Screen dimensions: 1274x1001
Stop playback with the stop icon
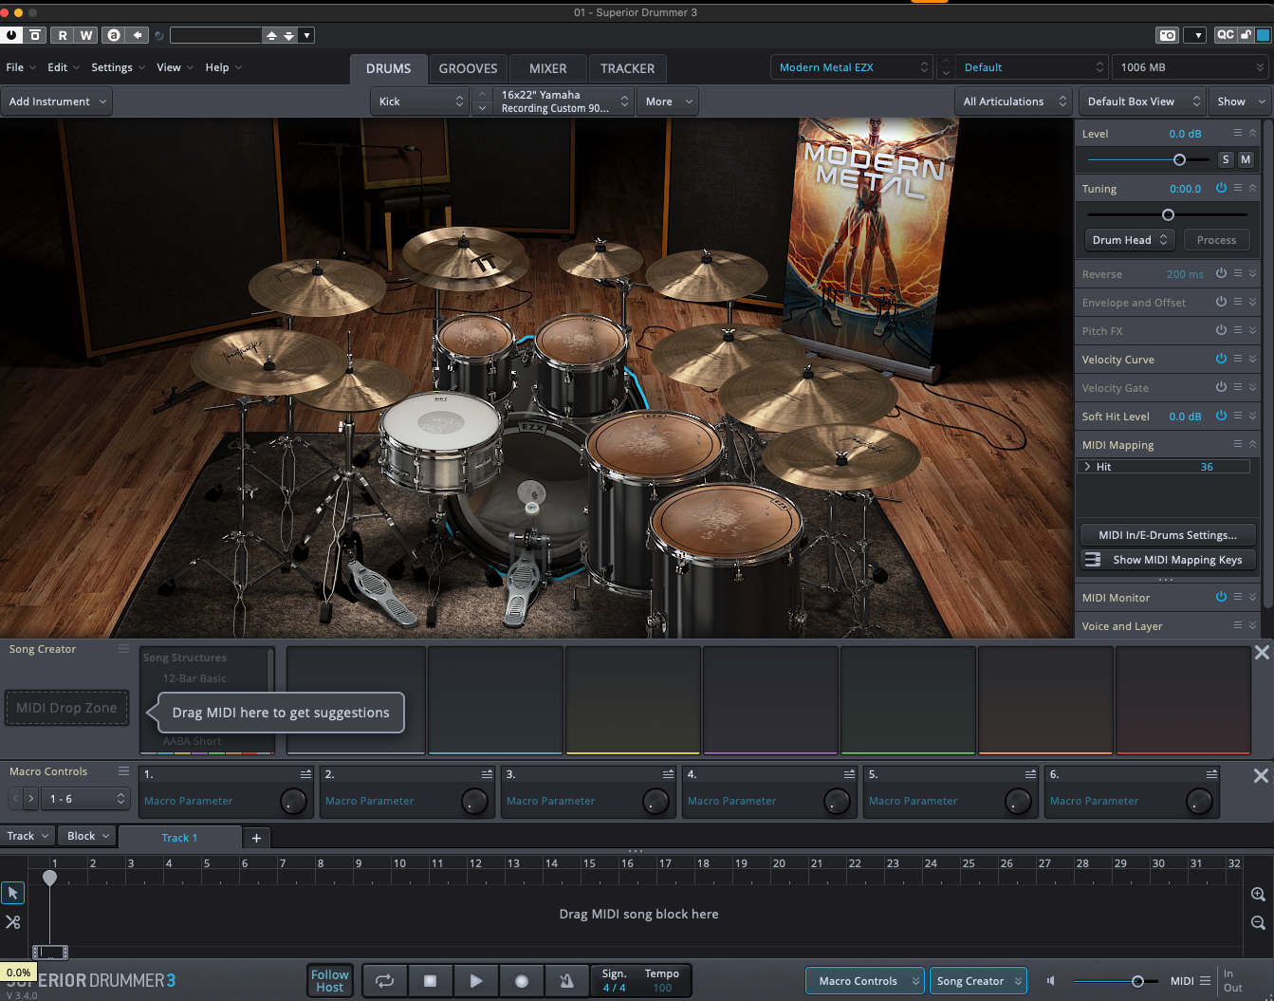pos(430,981)
